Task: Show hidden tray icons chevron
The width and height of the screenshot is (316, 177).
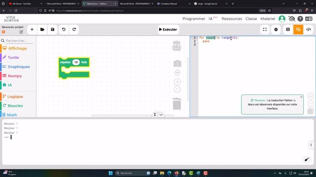Action: coord(275,173)
